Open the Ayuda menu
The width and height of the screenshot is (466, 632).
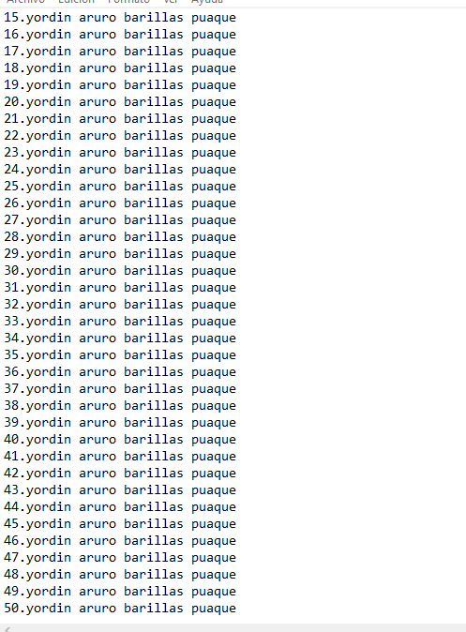click(207, 2)
